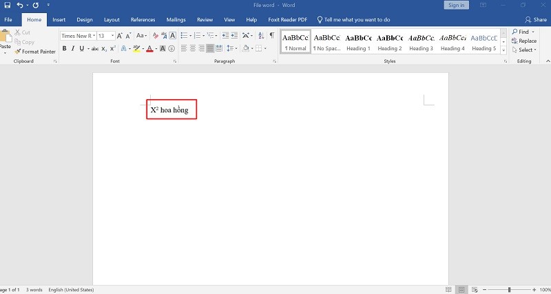Undo the last action
Viewport: 551px width, 294px height.
click(x=20, y=6)
